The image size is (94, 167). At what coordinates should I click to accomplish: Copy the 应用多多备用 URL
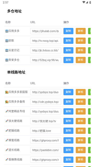(x=68, y=102)
